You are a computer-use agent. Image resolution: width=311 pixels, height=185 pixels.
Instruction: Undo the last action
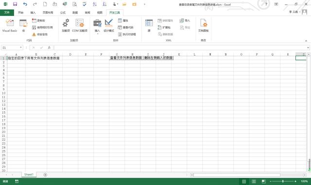point(25,4)
